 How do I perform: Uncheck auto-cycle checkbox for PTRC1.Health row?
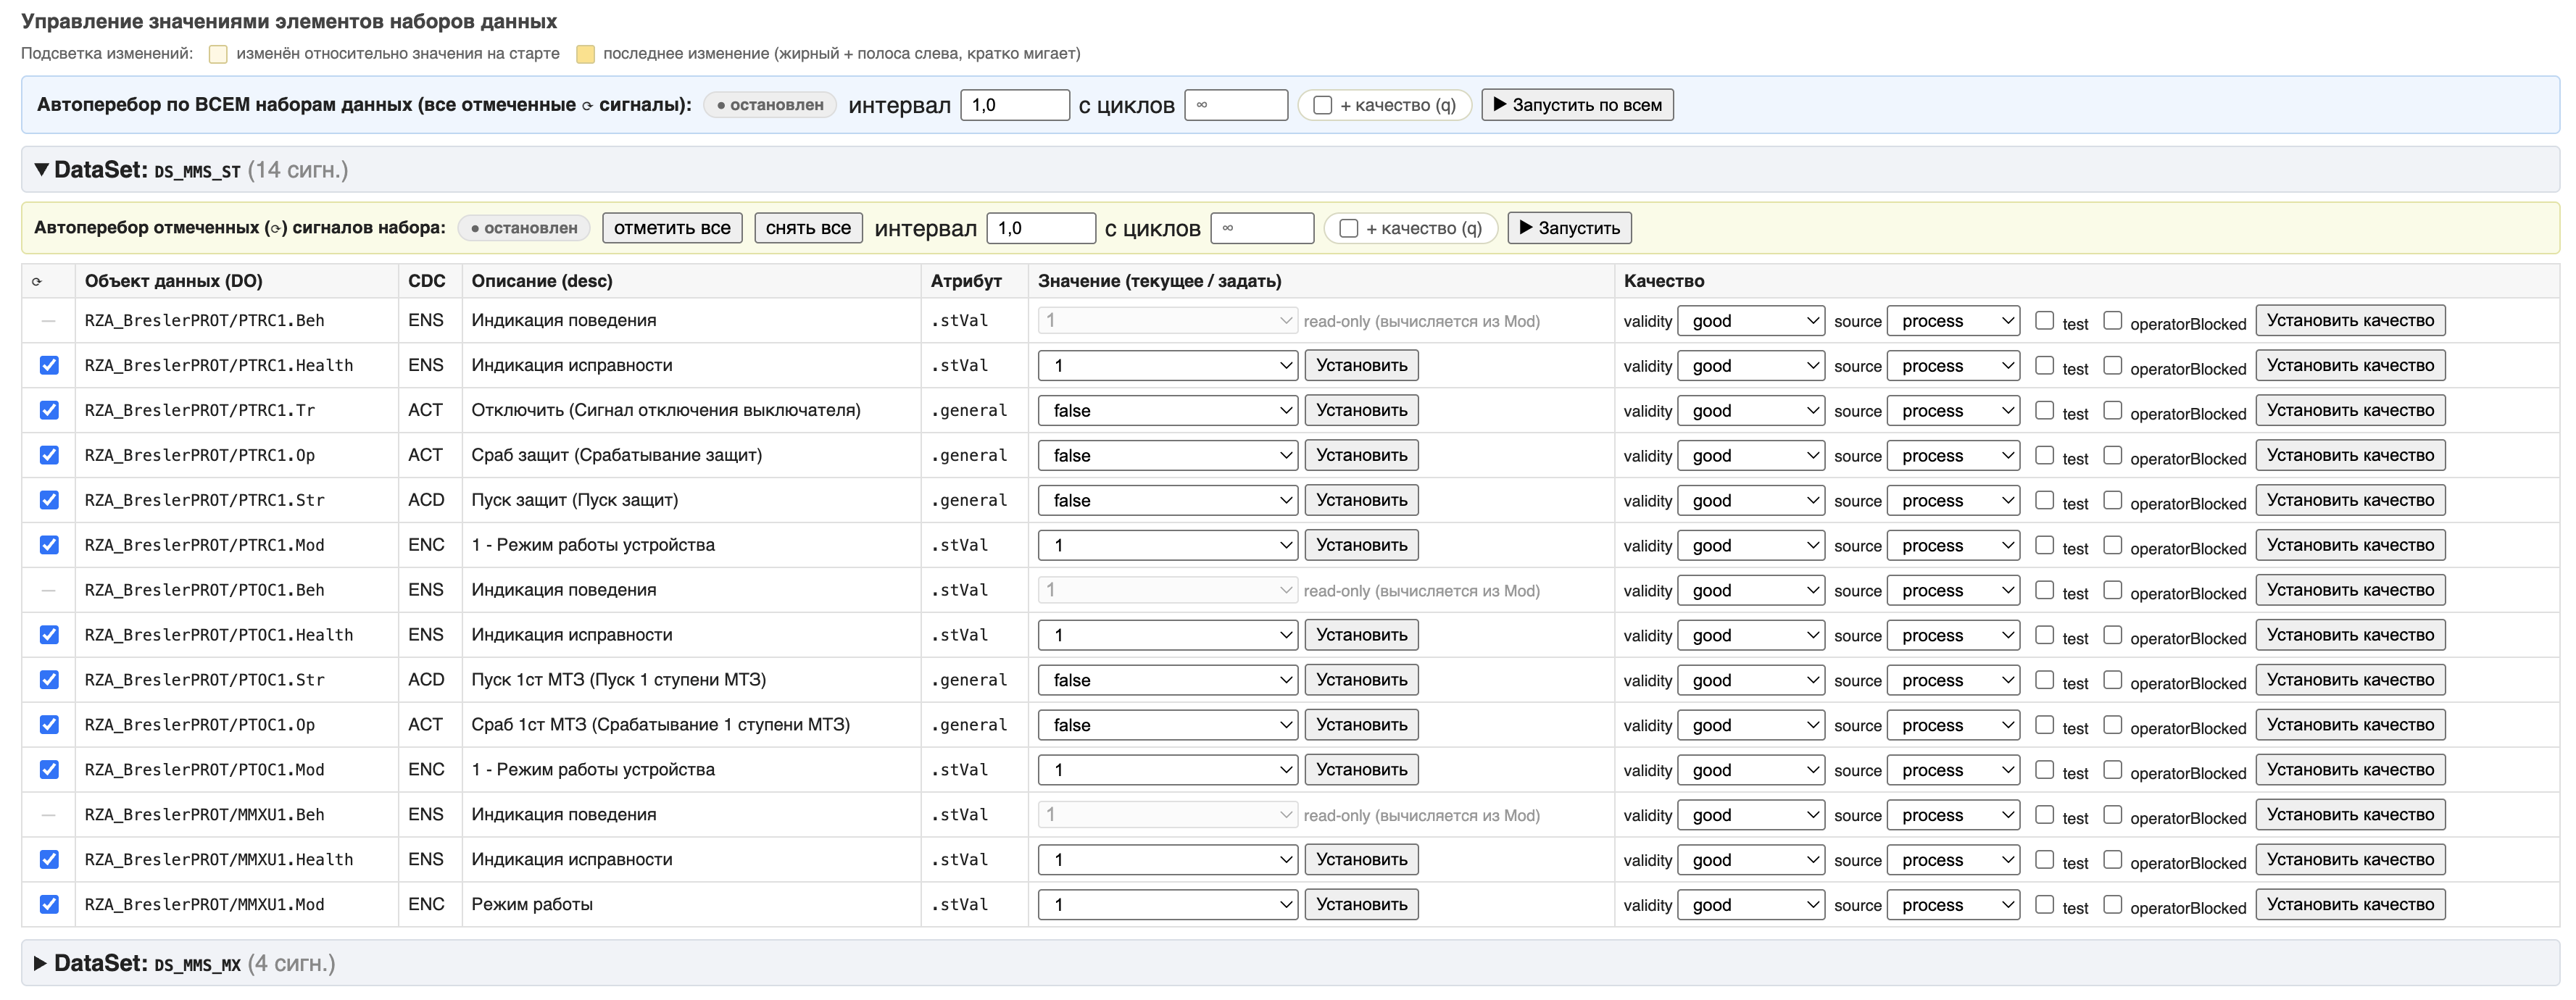click(49, 365)
